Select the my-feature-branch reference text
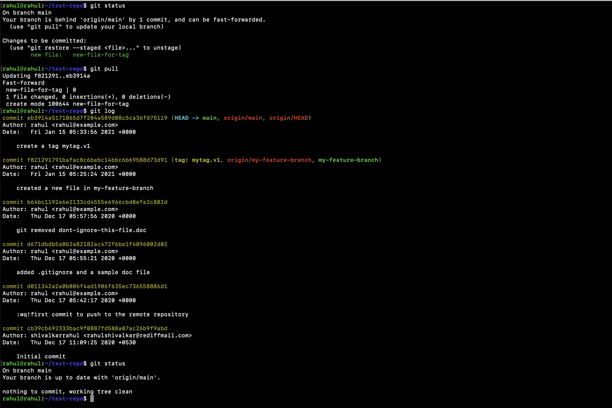612x408 pixels. 349,160
